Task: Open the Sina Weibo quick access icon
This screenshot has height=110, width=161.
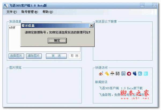Action: click(101, 74)
